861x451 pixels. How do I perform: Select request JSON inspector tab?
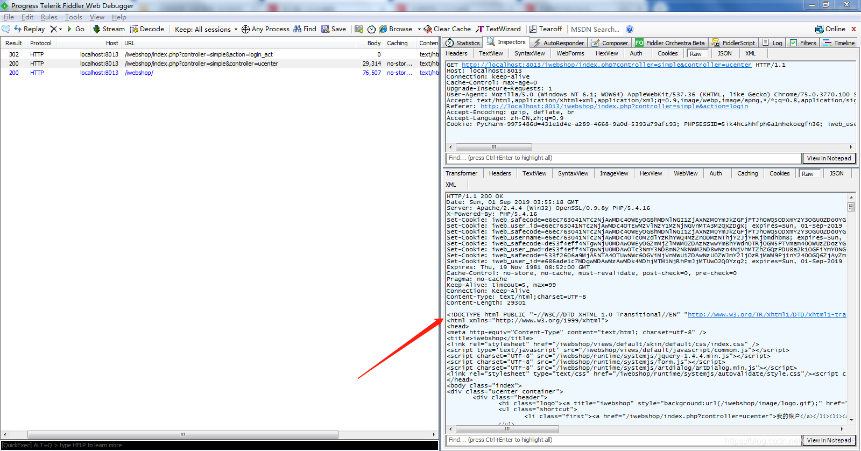[x=724, y=53]
